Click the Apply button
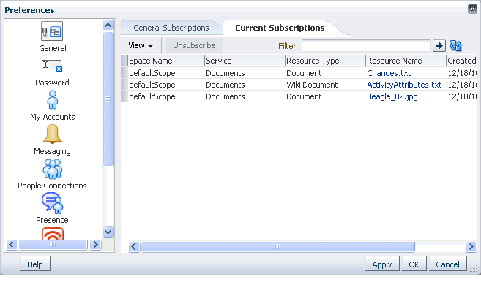This screenshot has height=282, width=481. click(x=382, y=264)
